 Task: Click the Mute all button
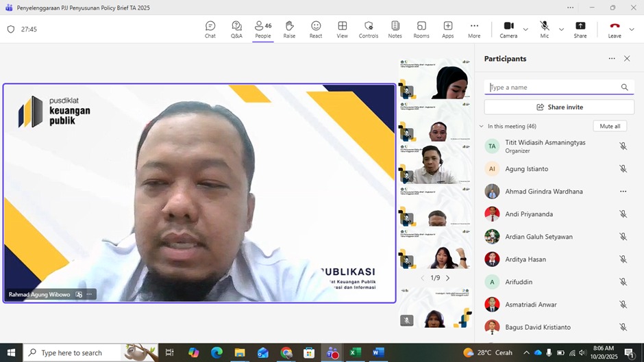tap(609, 127)
